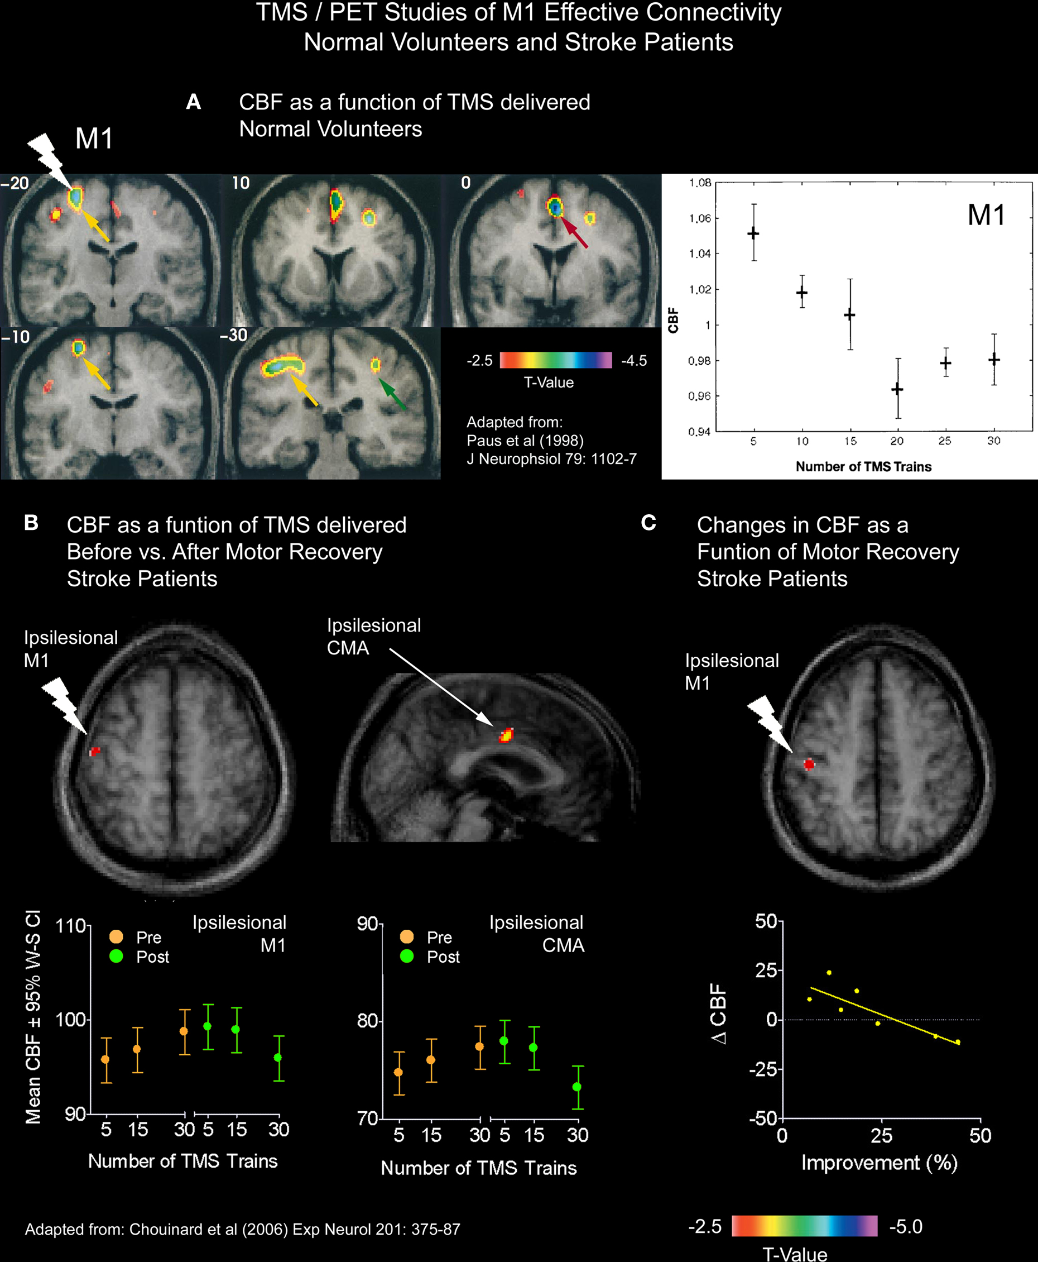Select the coronal brain slice labeled -10
Image resolution: width=1038 pixels, height=1262 pixels.
(x=110, y=403)
